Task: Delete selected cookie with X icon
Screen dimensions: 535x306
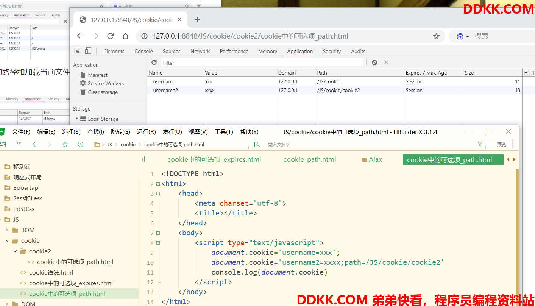Action: coord(386,62)
